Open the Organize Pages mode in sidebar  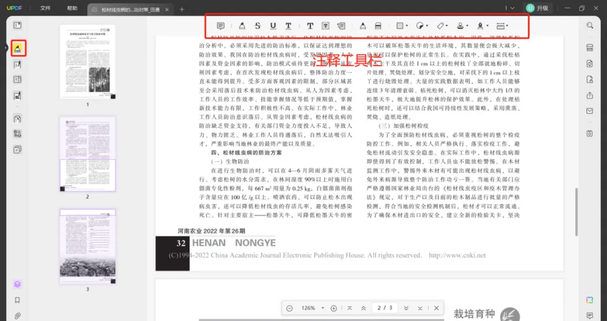pyautogui.click(x=17, y=118)
